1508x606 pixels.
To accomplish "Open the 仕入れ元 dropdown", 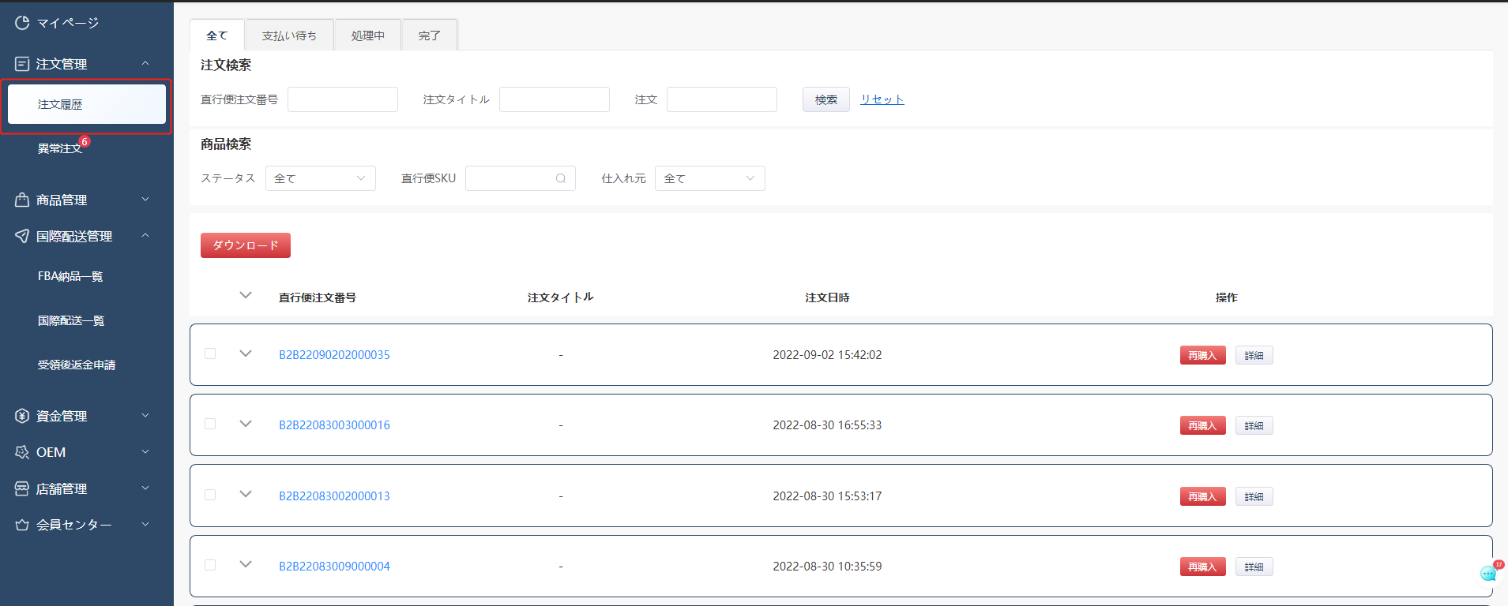I will click(709, 178).
